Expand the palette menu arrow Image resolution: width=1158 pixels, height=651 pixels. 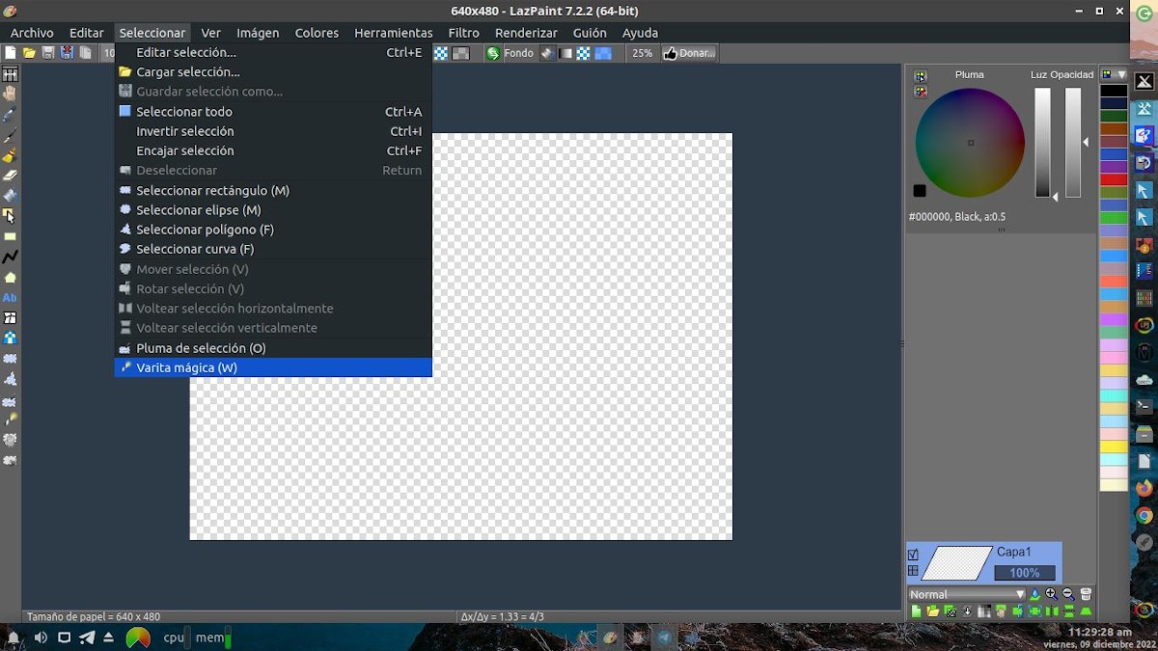point(1121,74)
